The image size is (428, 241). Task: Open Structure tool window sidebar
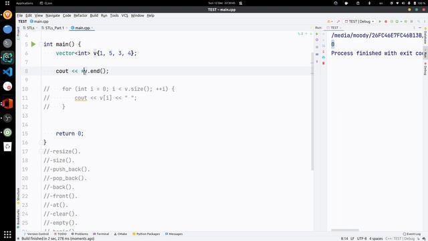18,195
